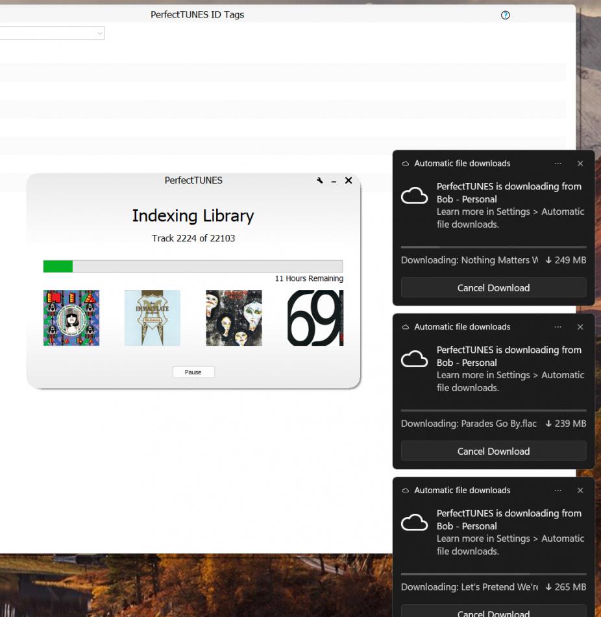
Task: Click the OneDrive cloud icon in Parades Go By notification
Action: click(x=415, y=359)
